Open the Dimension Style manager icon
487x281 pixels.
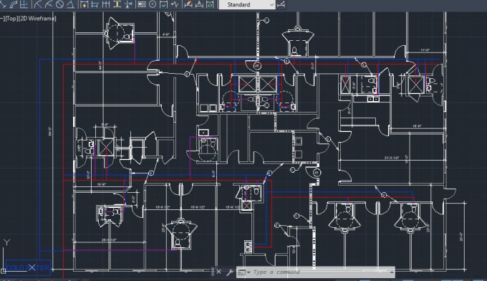point(281,4)
